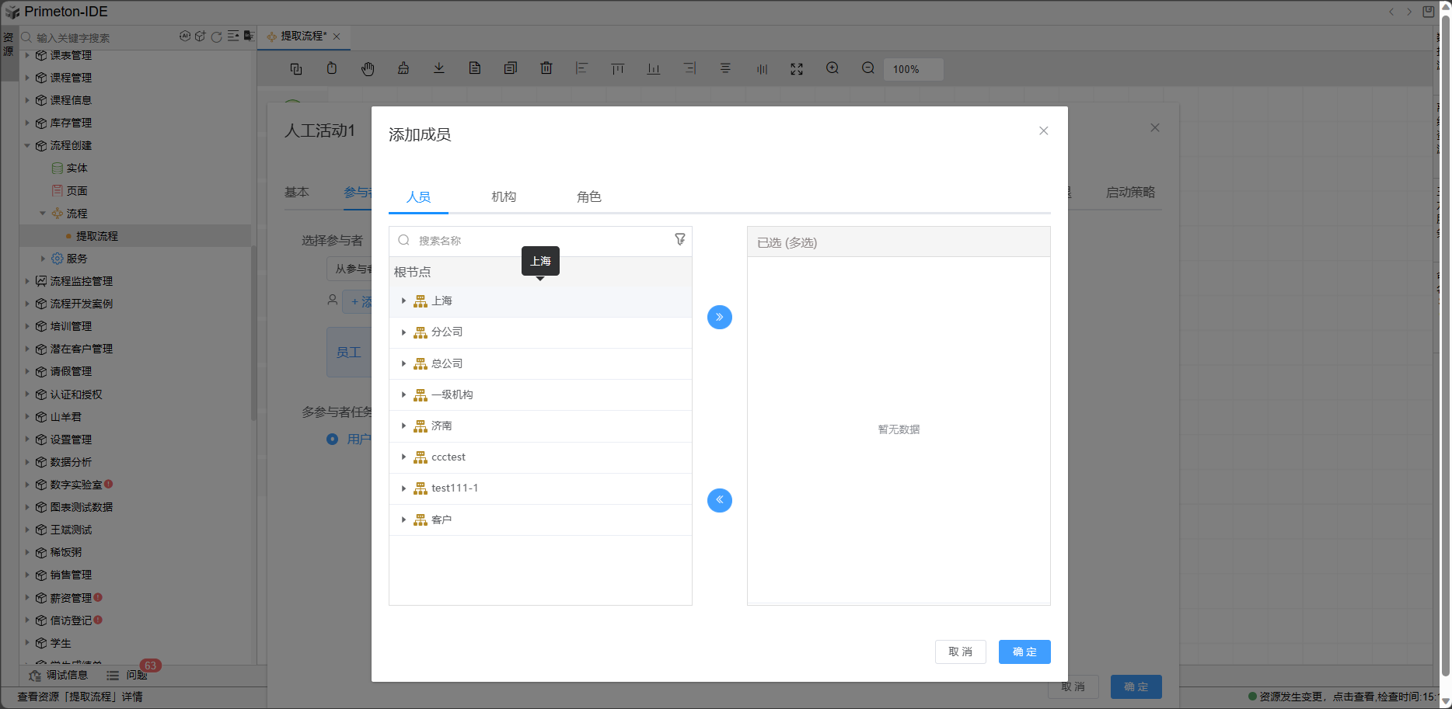Select the hand pan tool
Image resolution: width=1452 pixels, height=709 pixels.
coord(368,68)
